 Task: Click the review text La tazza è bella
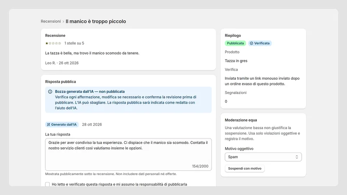pyautogui.click(x=92, y=53)
